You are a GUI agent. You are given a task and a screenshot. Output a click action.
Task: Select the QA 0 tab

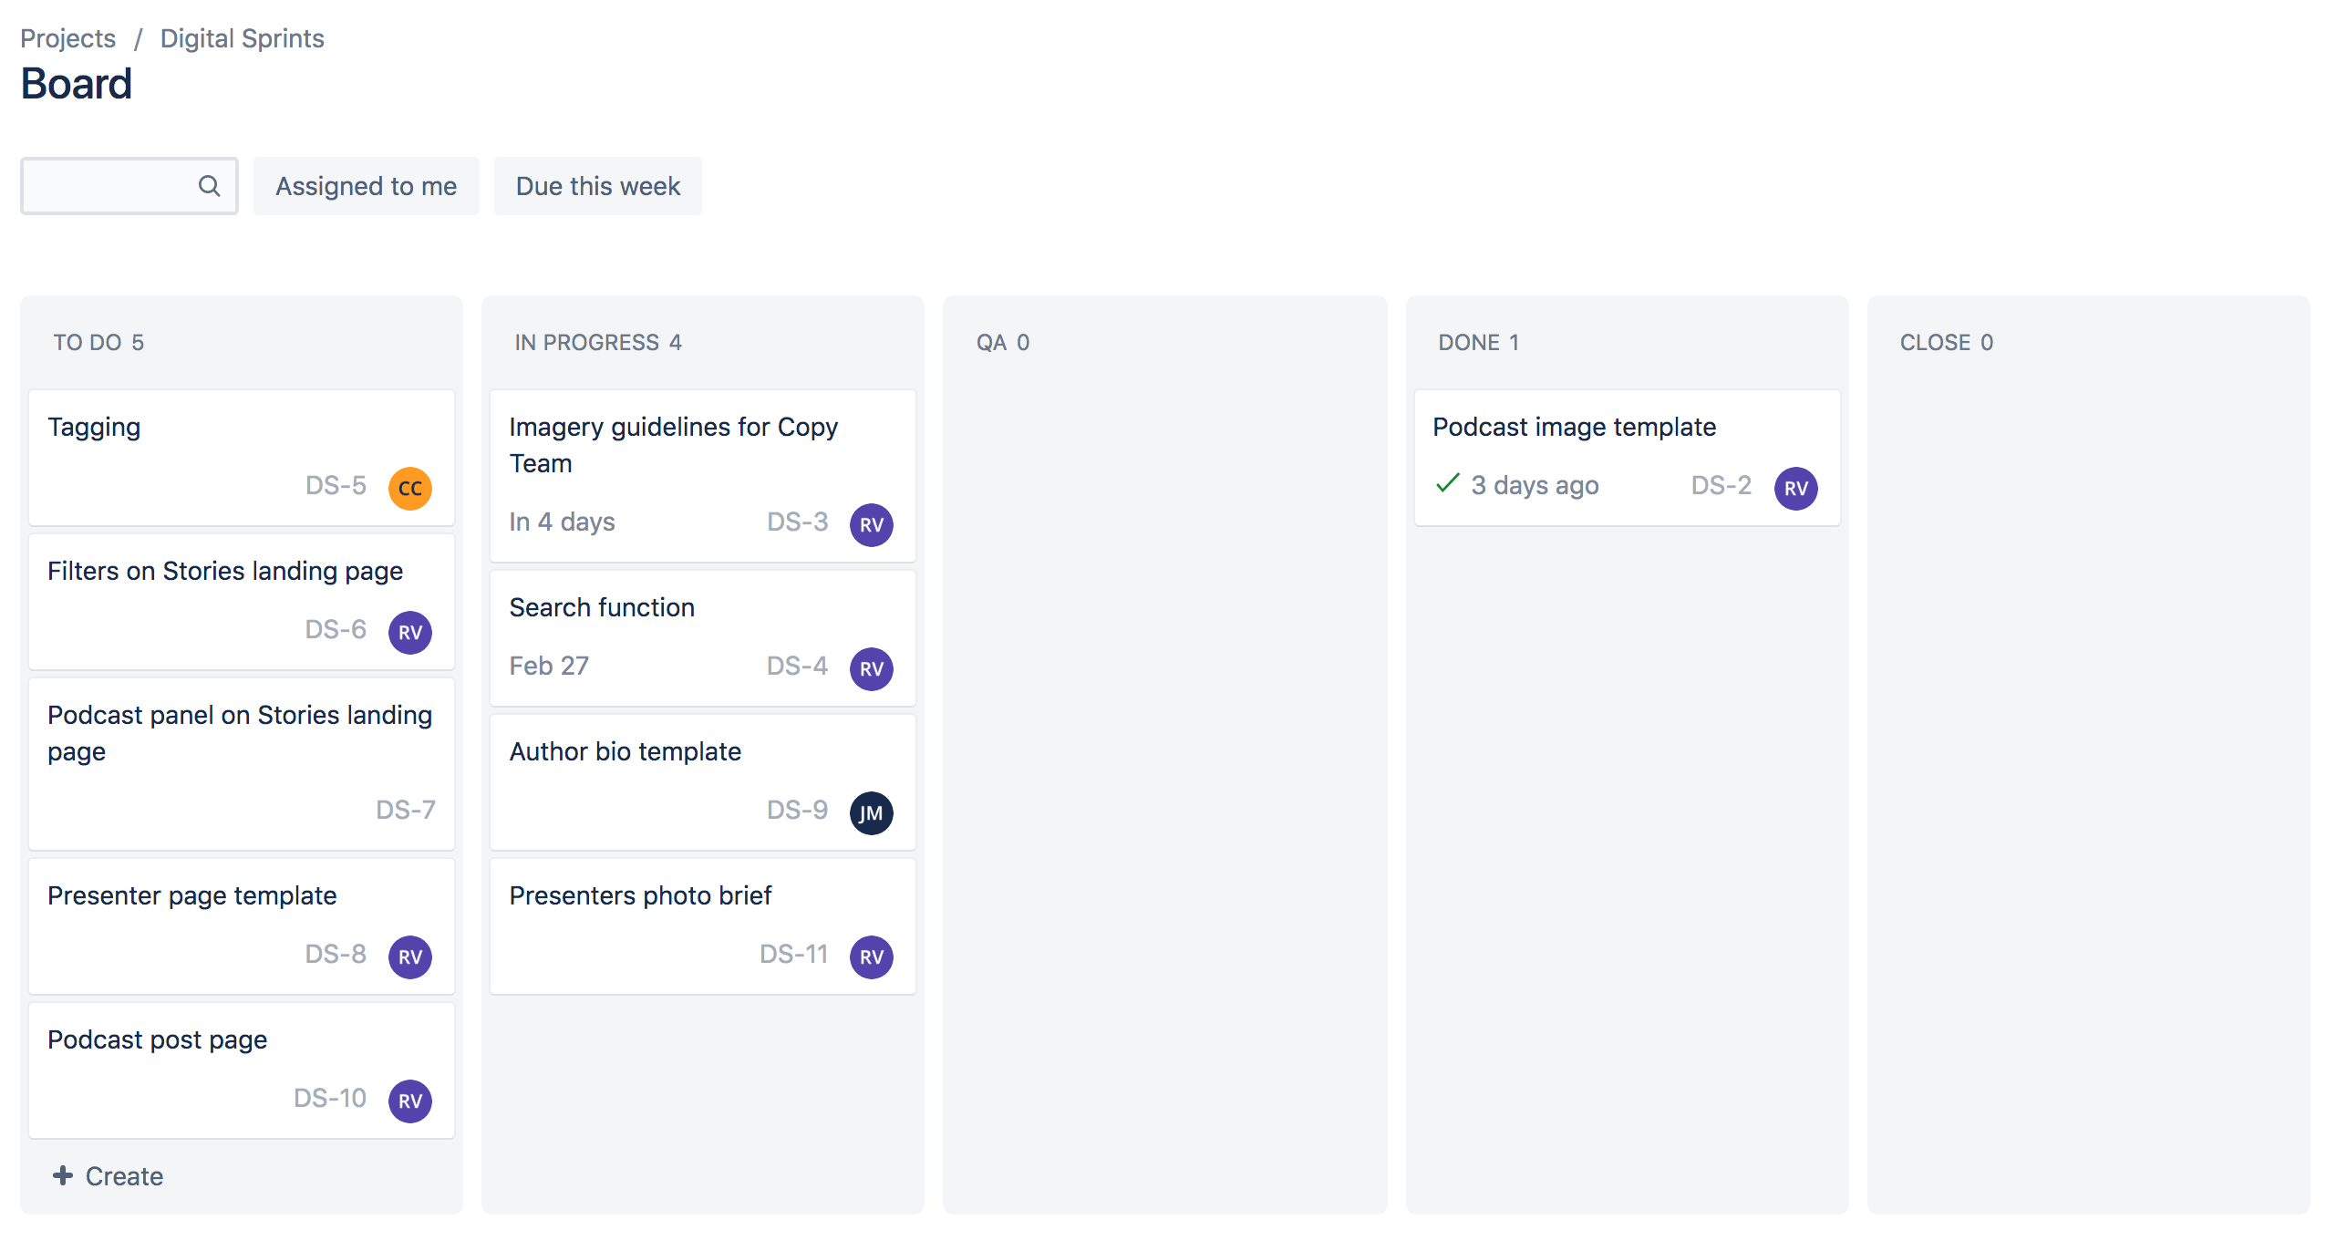(1001, 341)
